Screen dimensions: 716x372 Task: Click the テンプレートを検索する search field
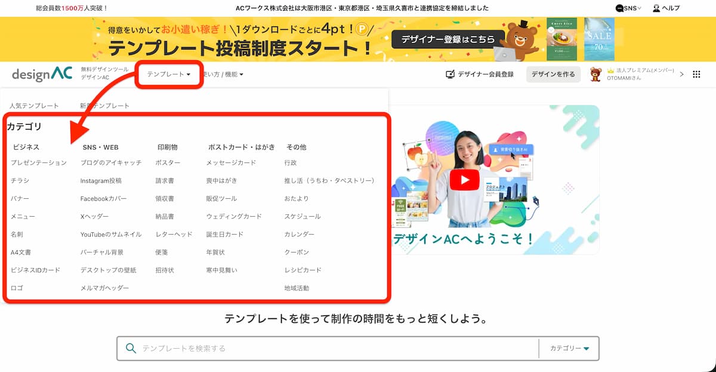334,348
